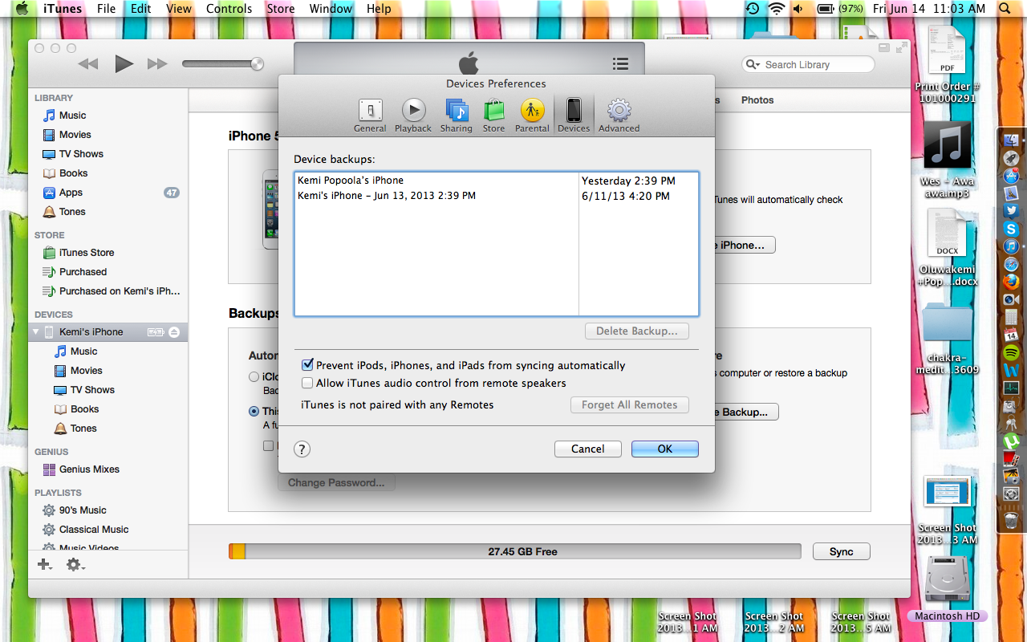Open Apps in the Library sidebar
Image resolution: width=1027 pixels, height=642 pixels.
[108, 193]
